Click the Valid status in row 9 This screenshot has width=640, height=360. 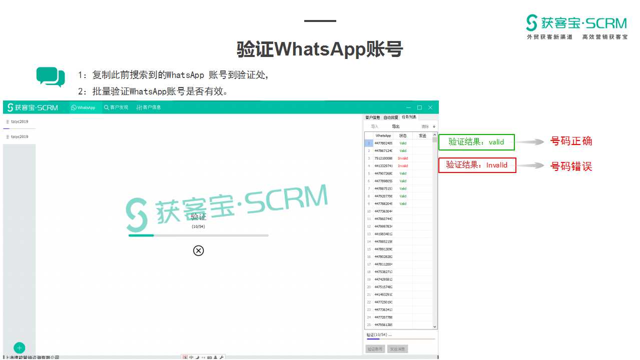(403, 204)
